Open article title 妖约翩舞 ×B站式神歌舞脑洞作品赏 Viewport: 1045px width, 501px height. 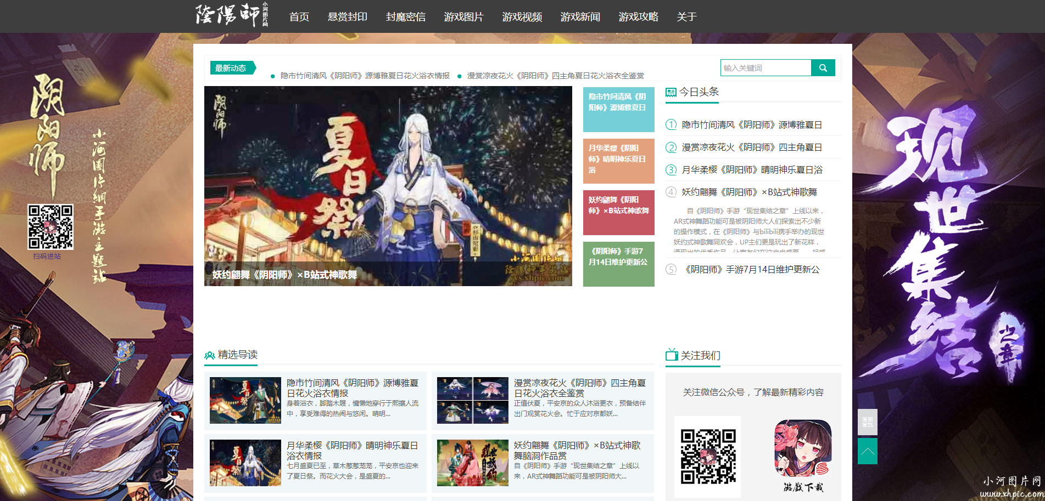[578, 451]
